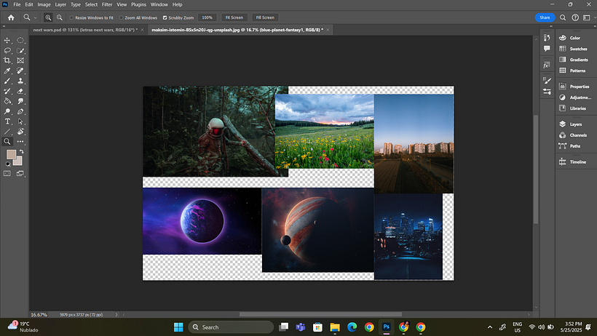Select the Line tool
597x336 pixels.
point(7,132)
